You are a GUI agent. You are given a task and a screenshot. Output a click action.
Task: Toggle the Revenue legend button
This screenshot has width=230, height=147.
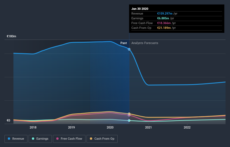pyautogui.click(x=16, y=139)
